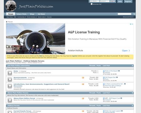Viewport: 141px width, 113px height.
Task: Open the Old Trapper Ban thread
Action: click(111, 78)
